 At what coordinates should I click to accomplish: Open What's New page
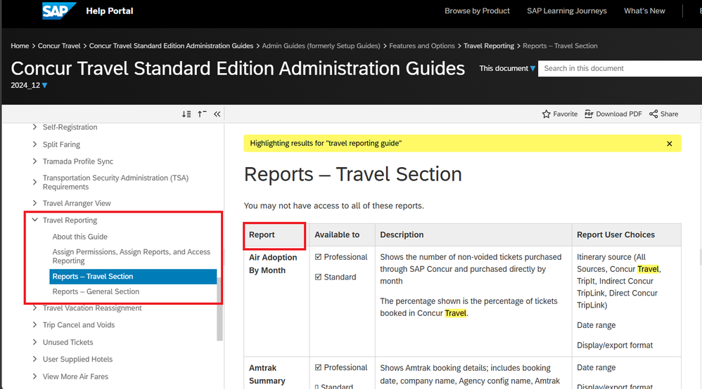pyautogui.click(x=644, y=11)
